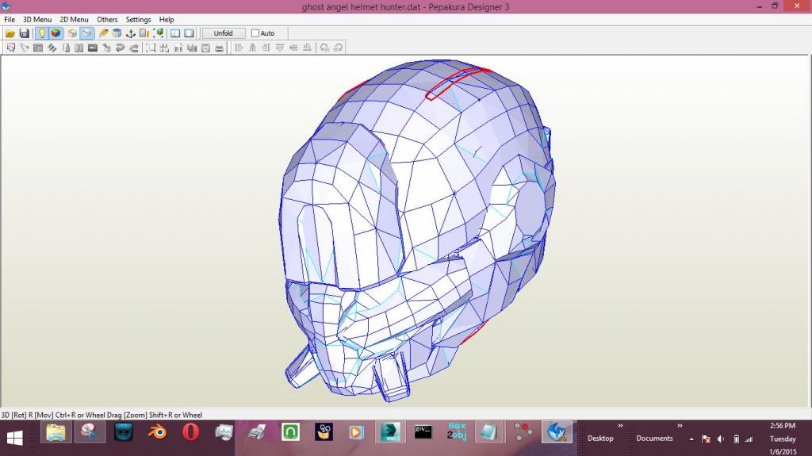Viewport: 812px width, 456px height.
Task: Click the Open file folder icon
Action: coord(10,33)
